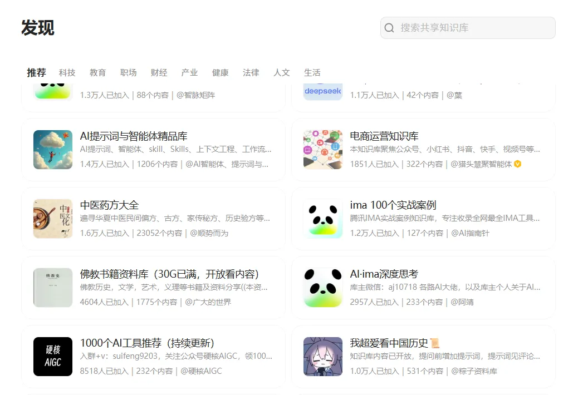Click the 1.4万人已加入 member count
The width and height of the screenshot is (578, 395).
click(x=104, y=164)
